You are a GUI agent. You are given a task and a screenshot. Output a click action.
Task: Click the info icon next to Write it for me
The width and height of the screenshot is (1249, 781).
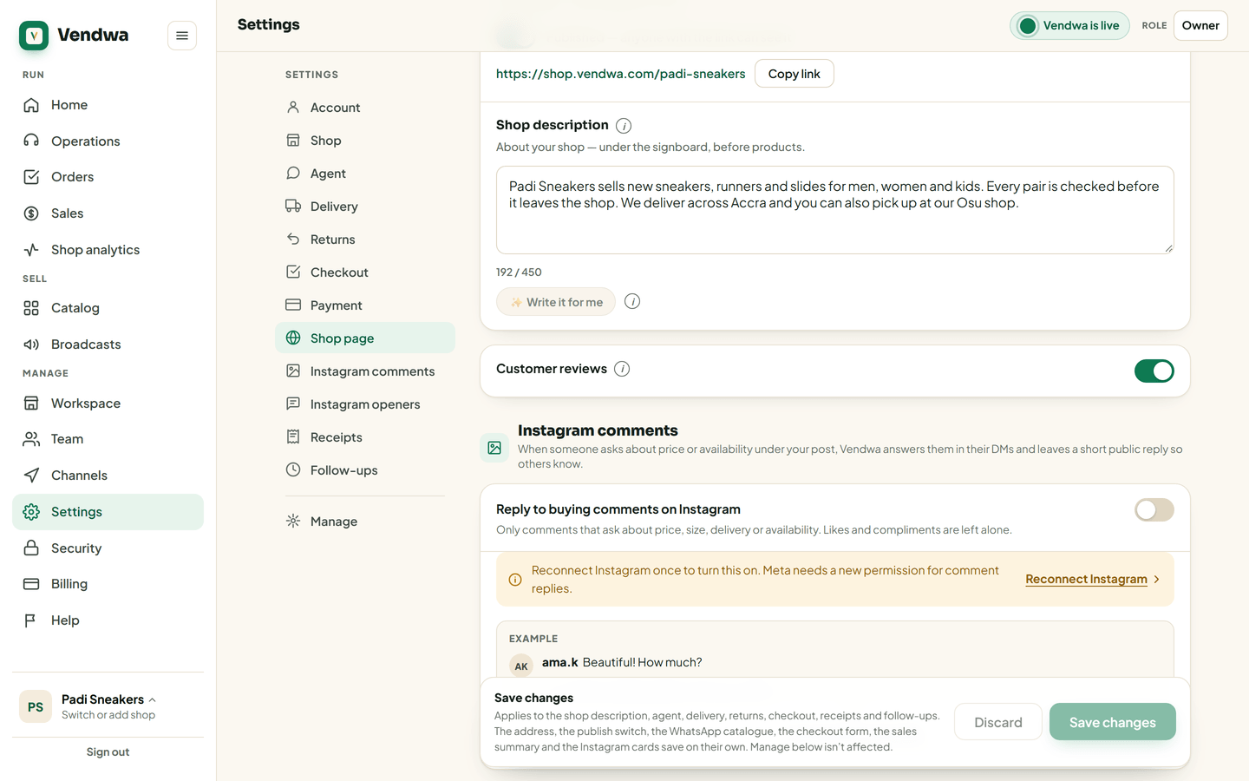coord(632,301)
